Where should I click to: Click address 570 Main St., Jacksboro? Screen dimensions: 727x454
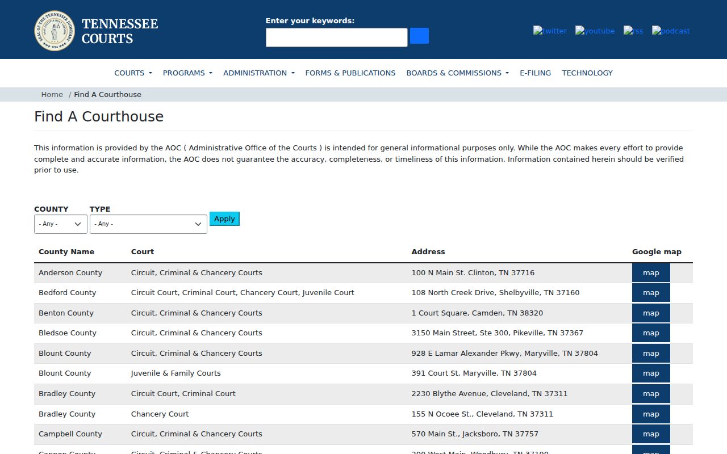(x=475, y=434)
